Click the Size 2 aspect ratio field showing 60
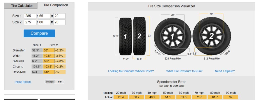257x100 pixels. pyautogui.click(x=44, y=22)
